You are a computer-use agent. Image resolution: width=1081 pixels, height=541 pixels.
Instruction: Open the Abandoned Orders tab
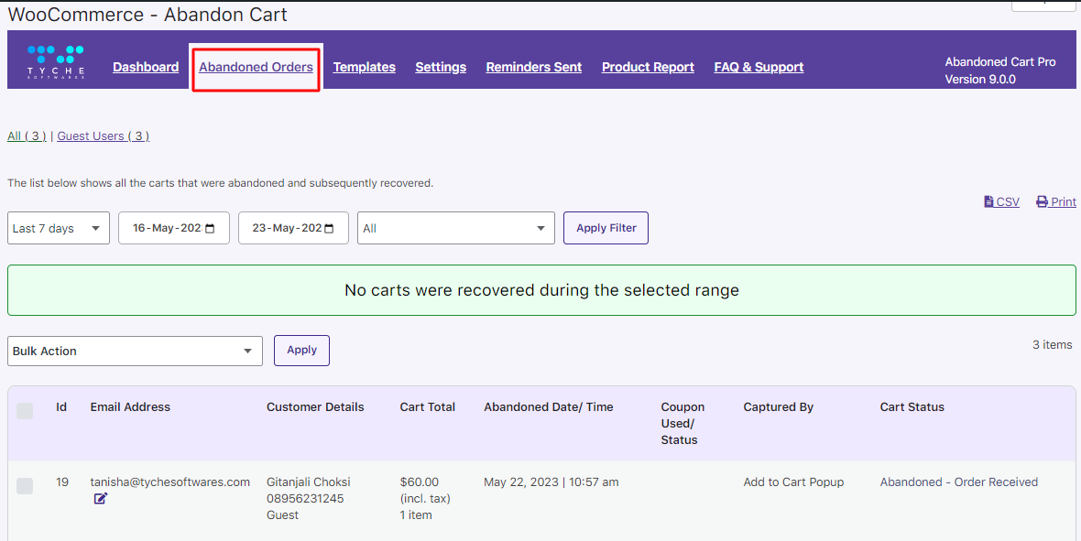[256, 67]
